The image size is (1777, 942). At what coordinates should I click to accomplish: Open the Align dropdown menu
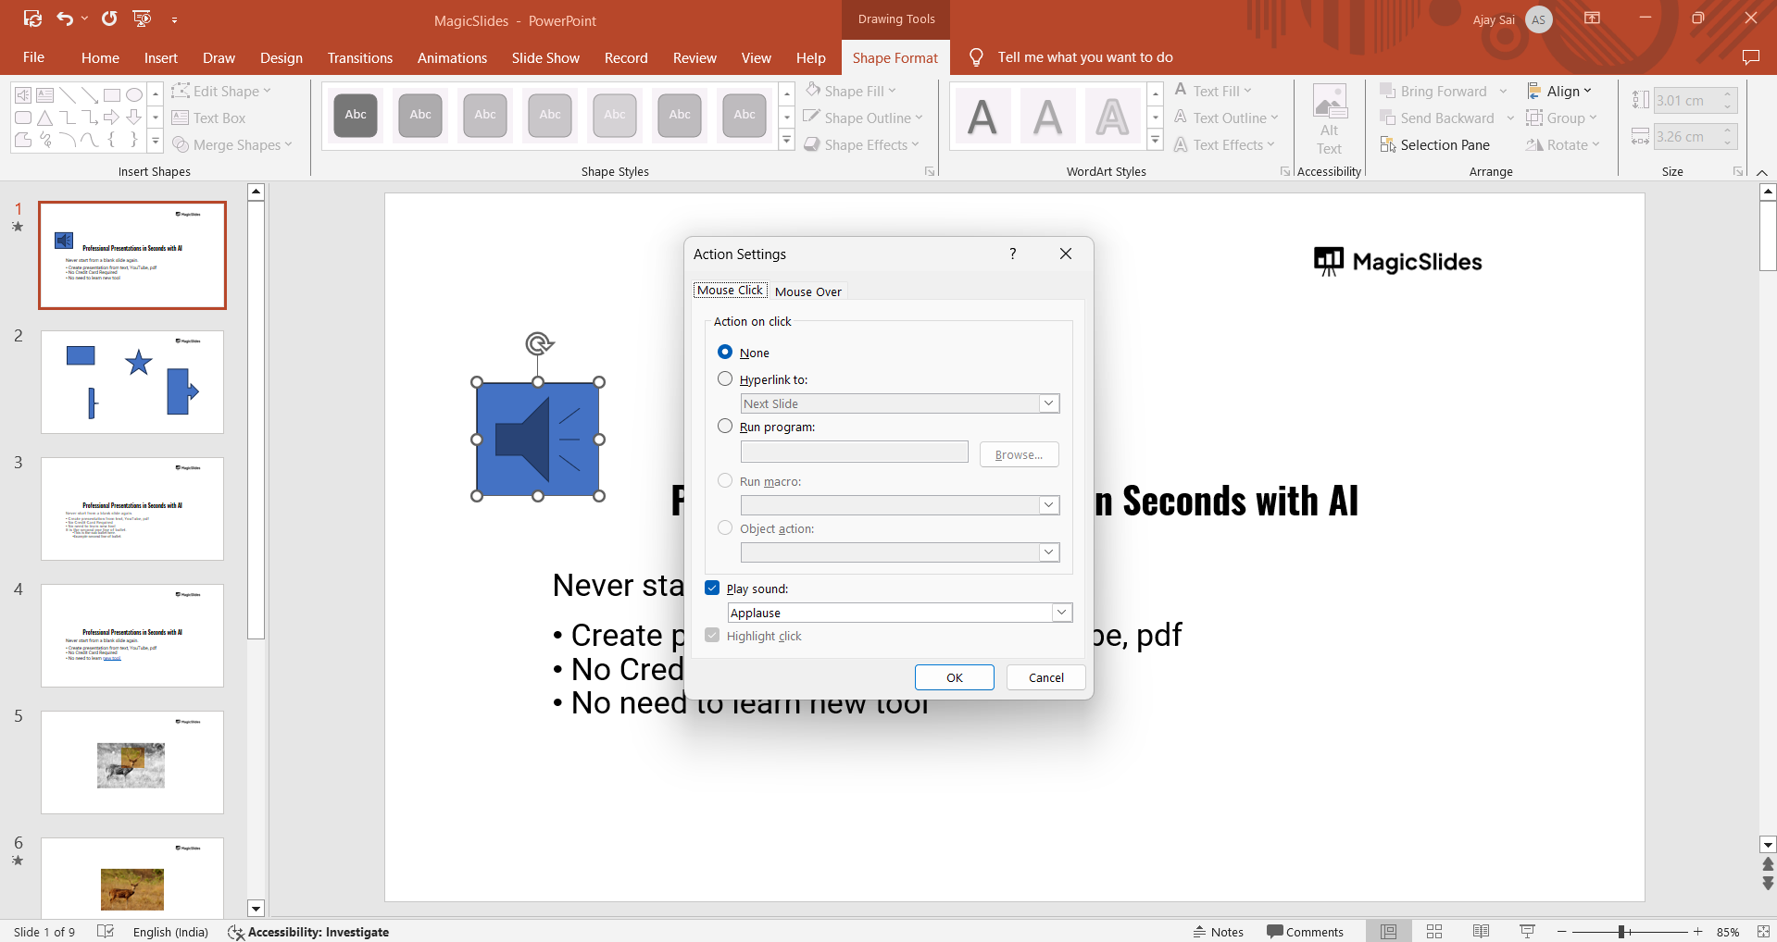(1560, 91)
